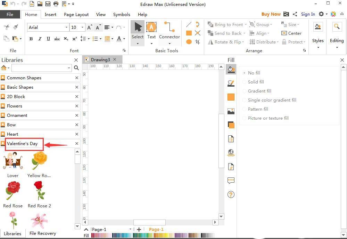Choose the Gradient fill option
This screenshot has width=347, height=239.
pyautogui.click(x=245, y=91)
